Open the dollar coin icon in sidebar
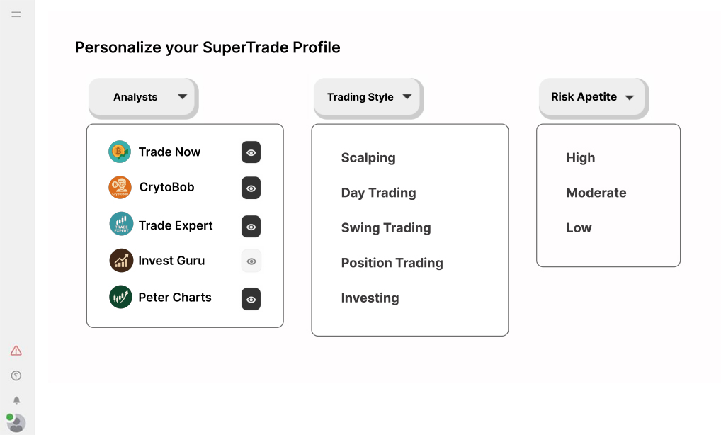This screenshot has height=435, width=721. (x=16, y=375)
